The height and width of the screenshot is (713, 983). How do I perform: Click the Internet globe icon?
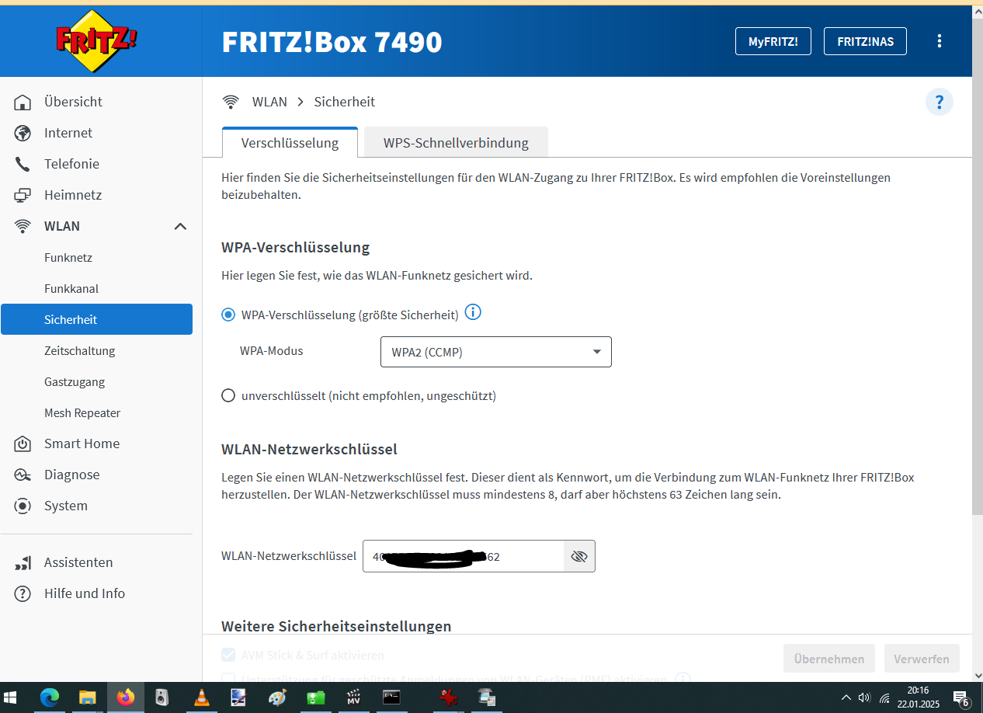(23, 133)
